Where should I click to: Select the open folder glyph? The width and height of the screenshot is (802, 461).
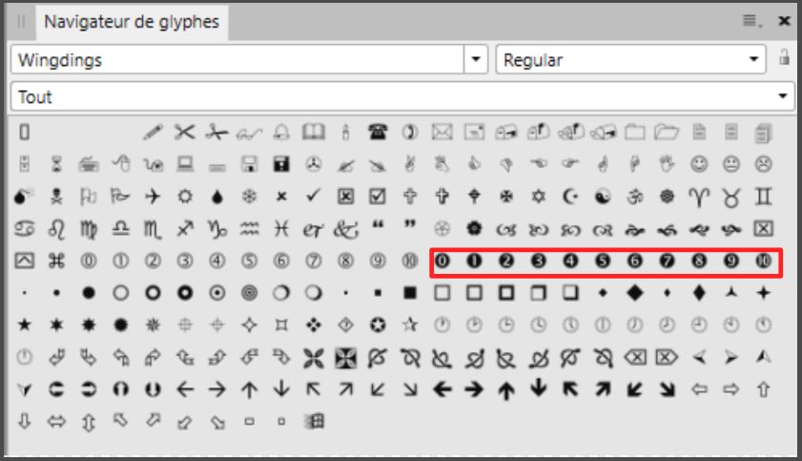point(667,133)
